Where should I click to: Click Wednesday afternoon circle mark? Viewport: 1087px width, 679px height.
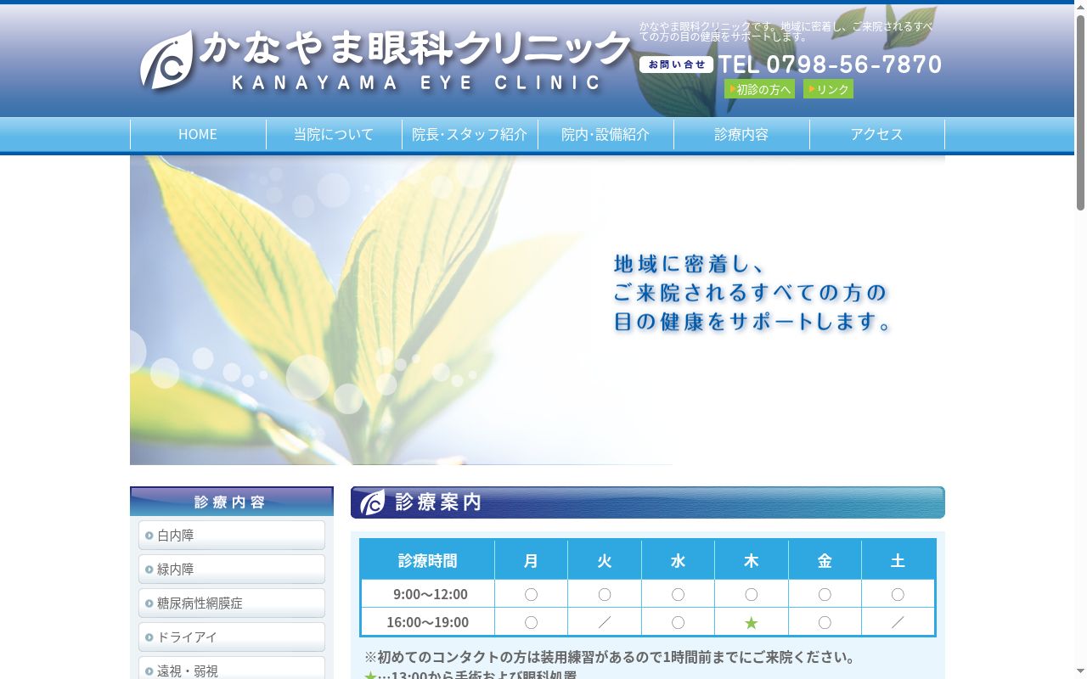point(678,622)
